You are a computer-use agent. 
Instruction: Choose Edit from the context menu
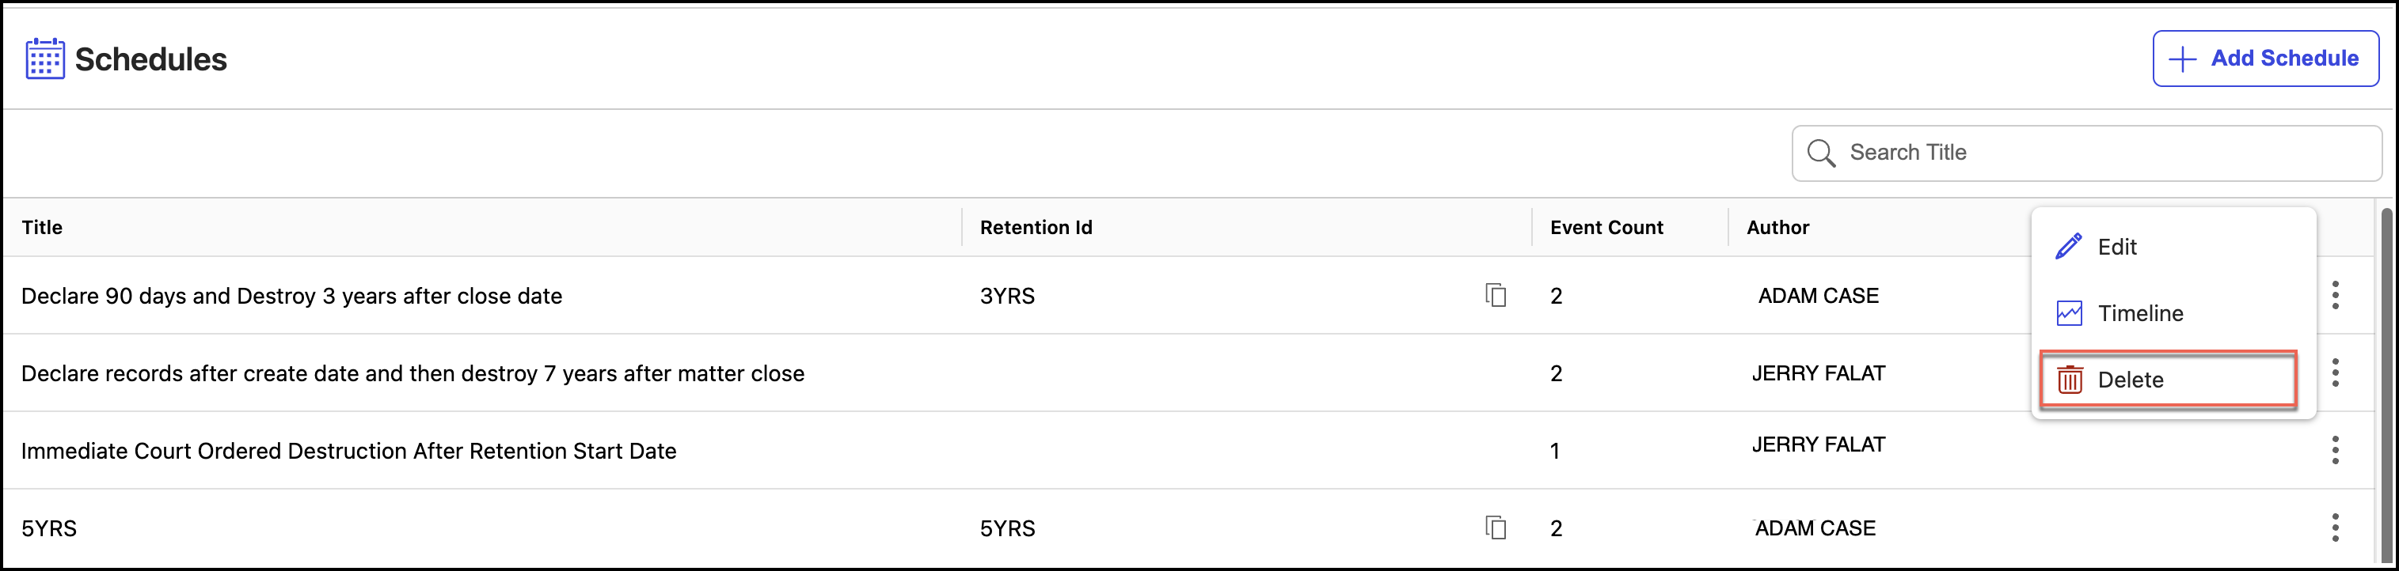(x=2116, y=248)
